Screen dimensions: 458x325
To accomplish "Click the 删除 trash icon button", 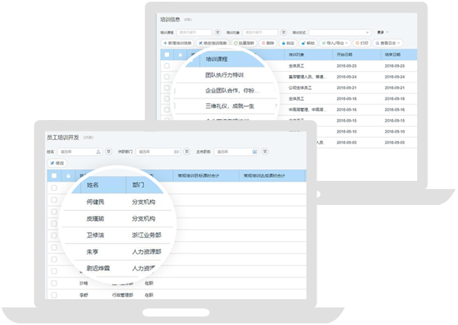I will point(268,43).
